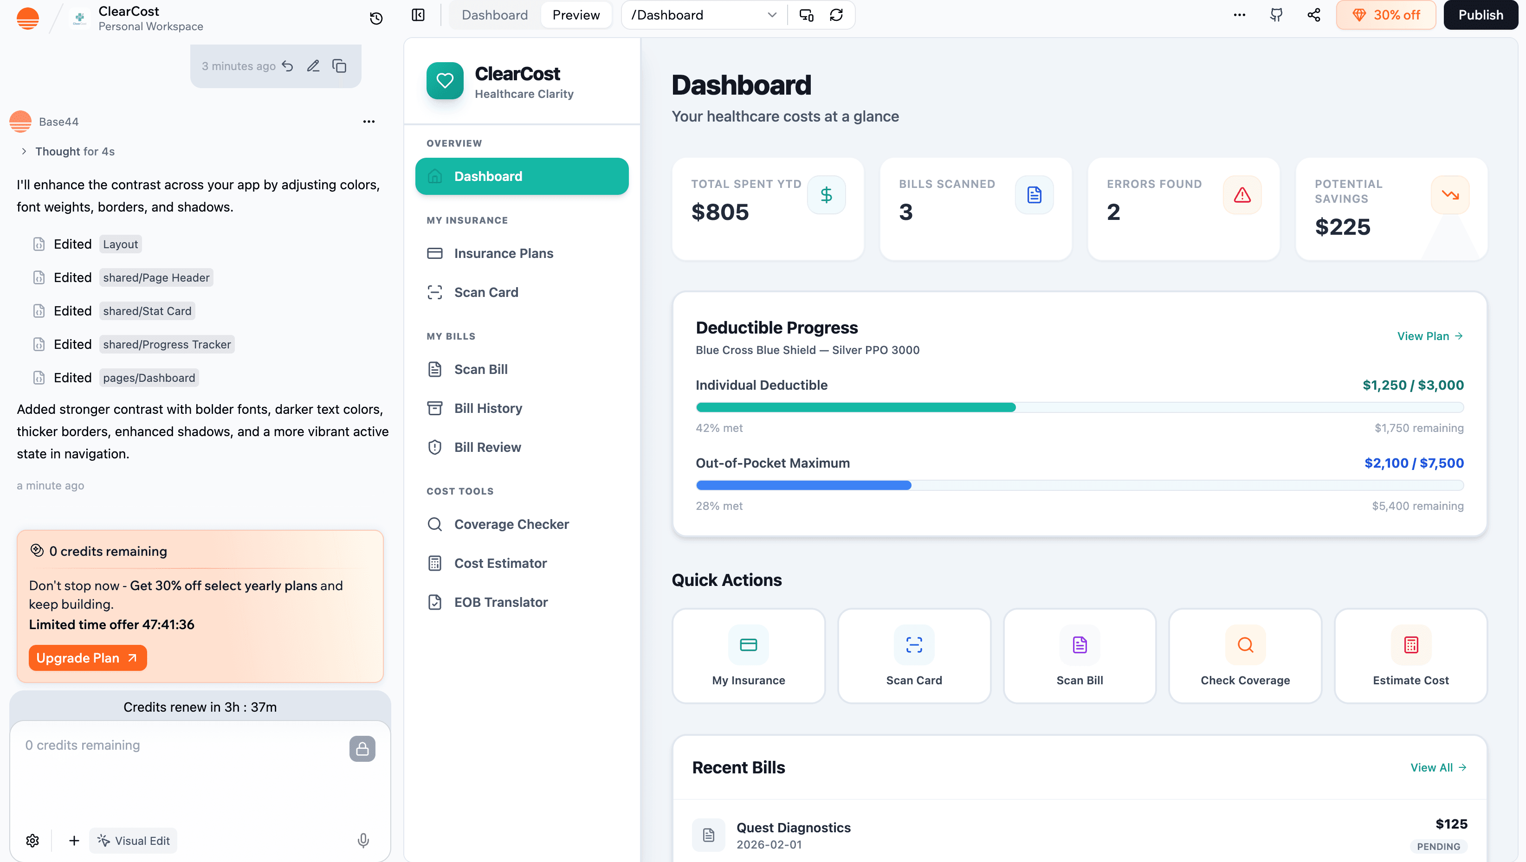The image size is (1526, 862).
Task: Toggle Visual Edit mode
Action: (x=133, y=840)
